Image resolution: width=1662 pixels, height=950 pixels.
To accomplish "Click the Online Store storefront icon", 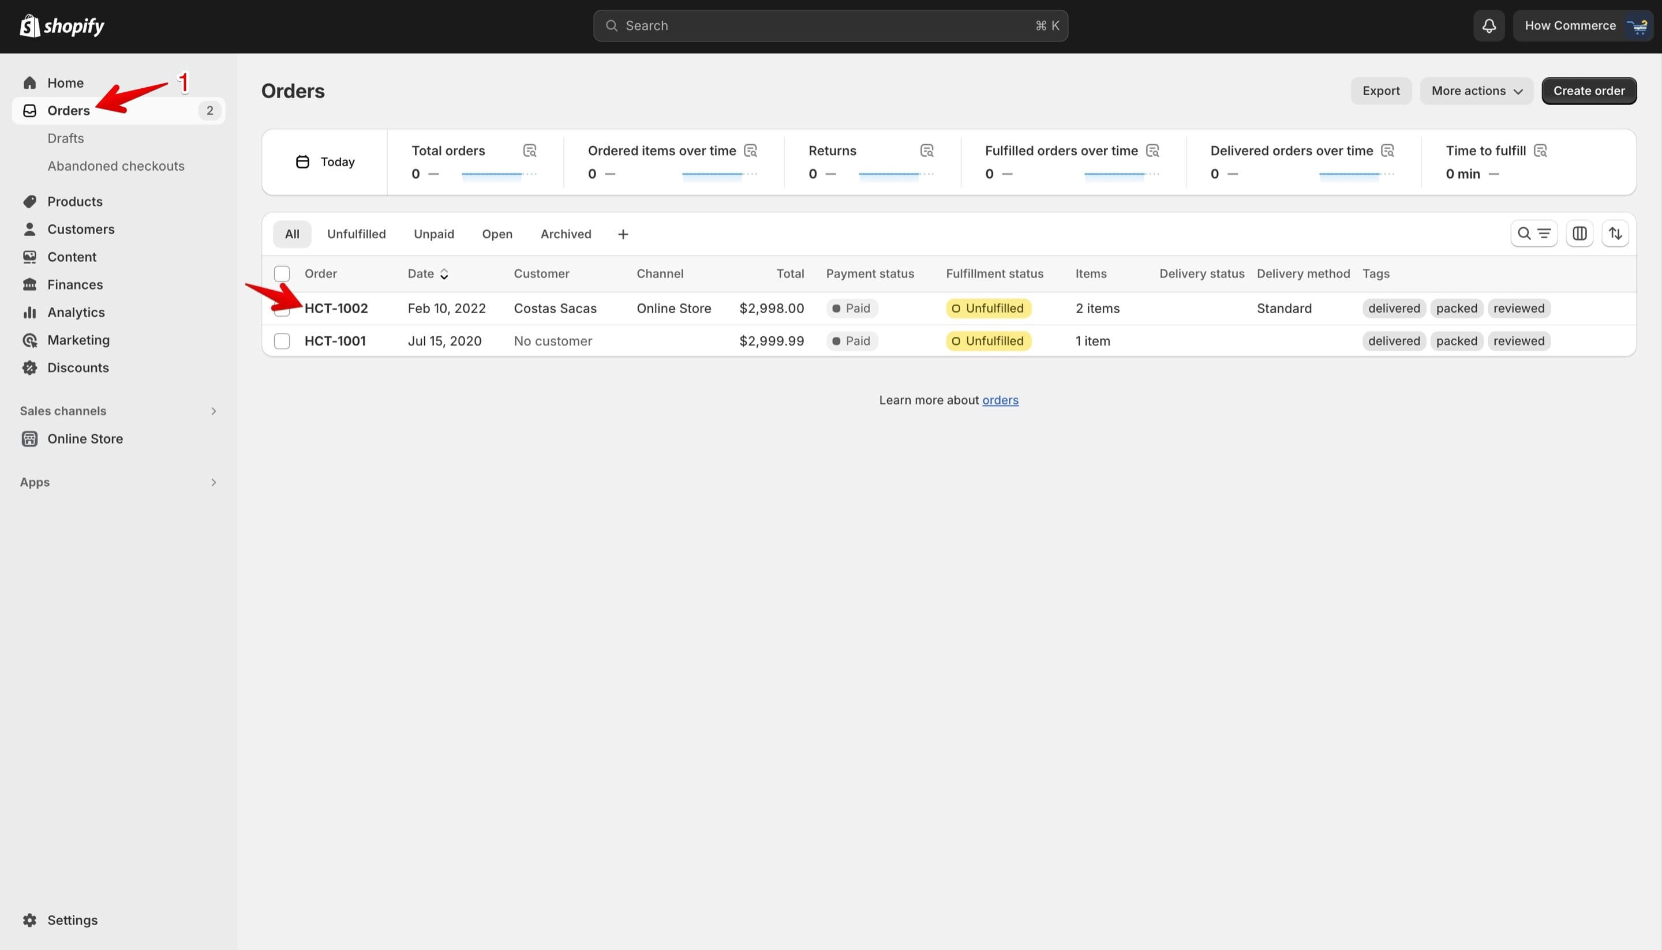I will pyautogui.click(x=29, y=439).
